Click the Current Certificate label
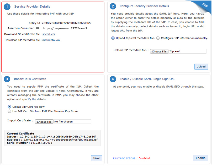This screenshot has width=212, height=166. (20, 133)
